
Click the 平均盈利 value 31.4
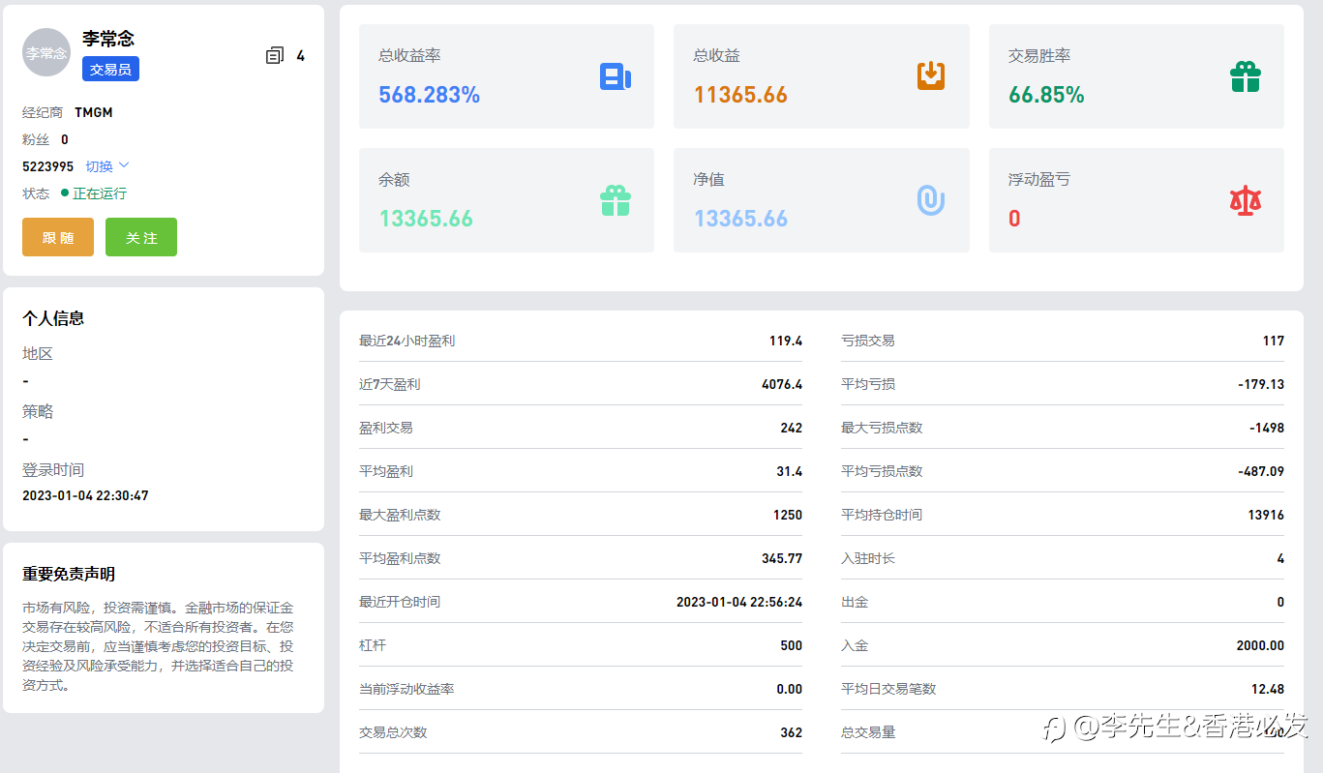tap(789, 471)
